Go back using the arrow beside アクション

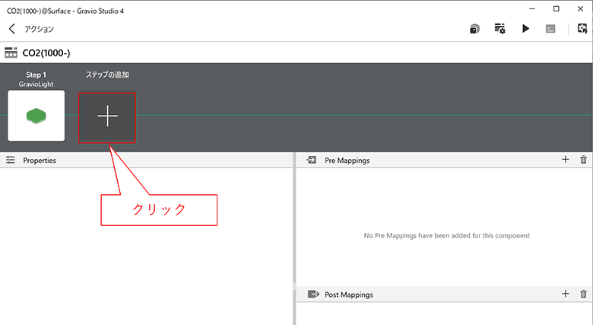click(12, 29)
